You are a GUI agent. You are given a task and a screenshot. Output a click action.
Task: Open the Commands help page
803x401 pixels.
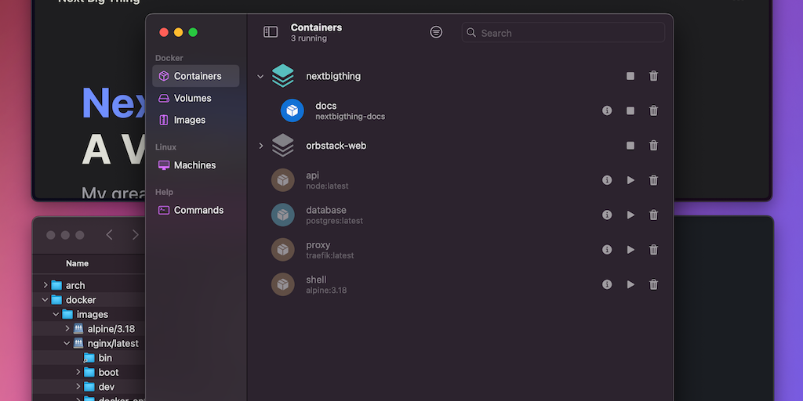coord(198,210)
